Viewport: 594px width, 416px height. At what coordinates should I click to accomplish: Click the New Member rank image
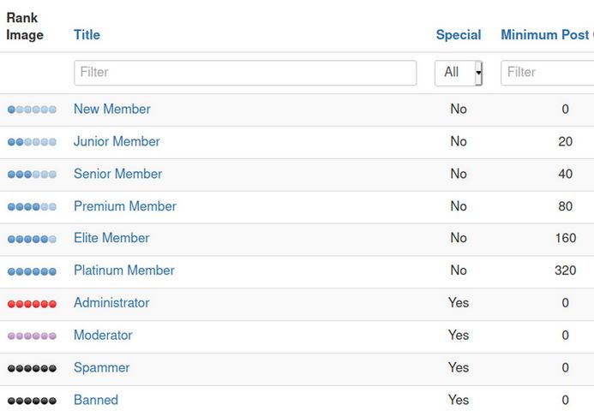(32, 110)
